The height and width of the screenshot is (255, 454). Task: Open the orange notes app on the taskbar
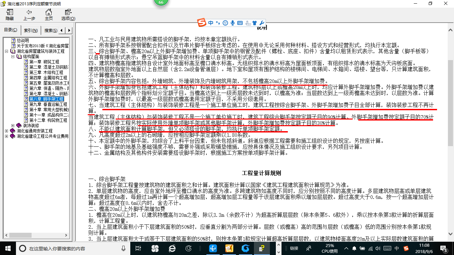tap(229, 248)
